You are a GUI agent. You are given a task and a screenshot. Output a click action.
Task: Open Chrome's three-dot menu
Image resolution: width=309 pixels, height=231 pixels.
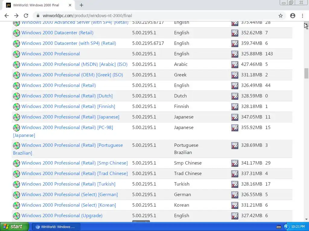tap(302, 16)
